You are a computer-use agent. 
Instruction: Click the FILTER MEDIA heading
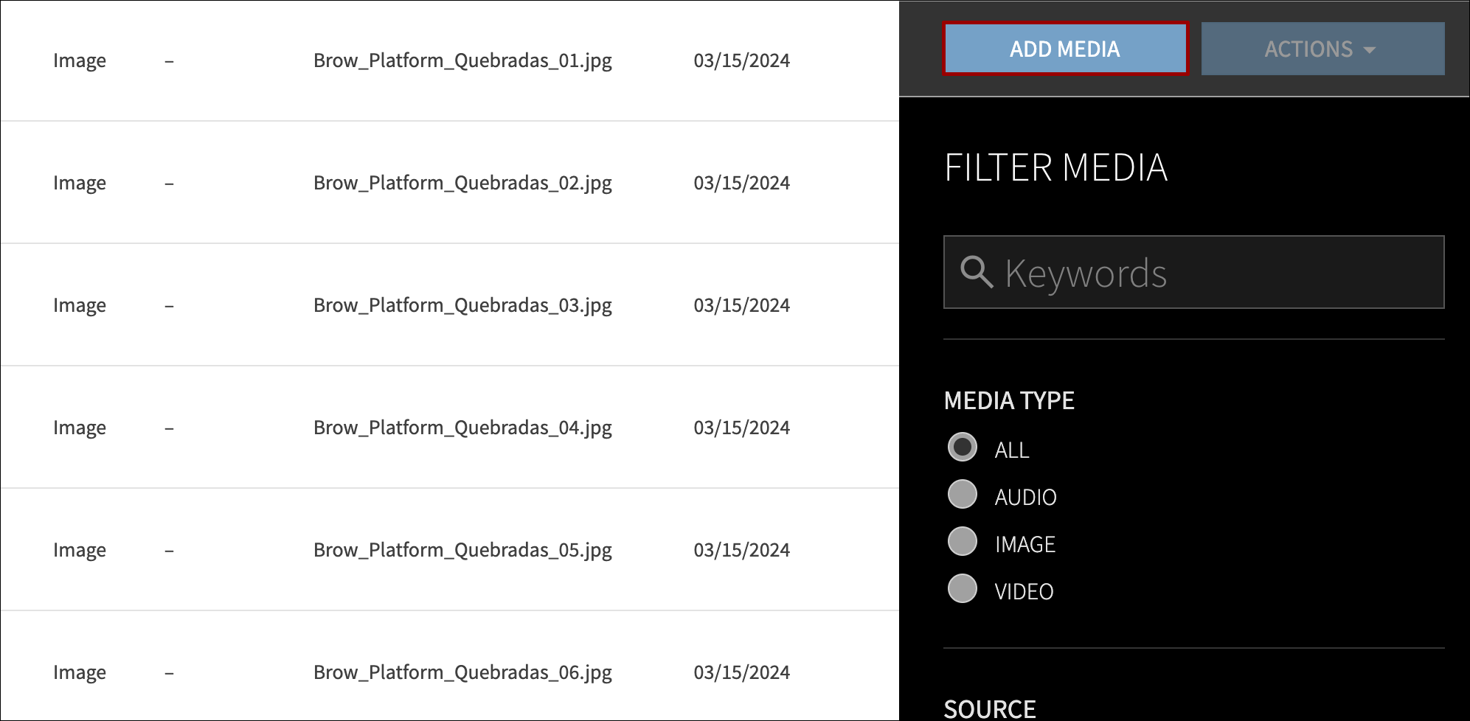click(x=1056, y=168)
